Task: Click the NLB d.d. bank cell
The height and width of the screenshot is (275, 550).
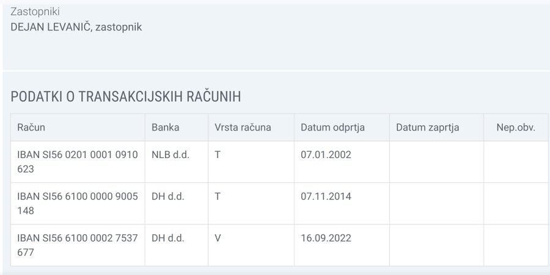Action: 170,155
